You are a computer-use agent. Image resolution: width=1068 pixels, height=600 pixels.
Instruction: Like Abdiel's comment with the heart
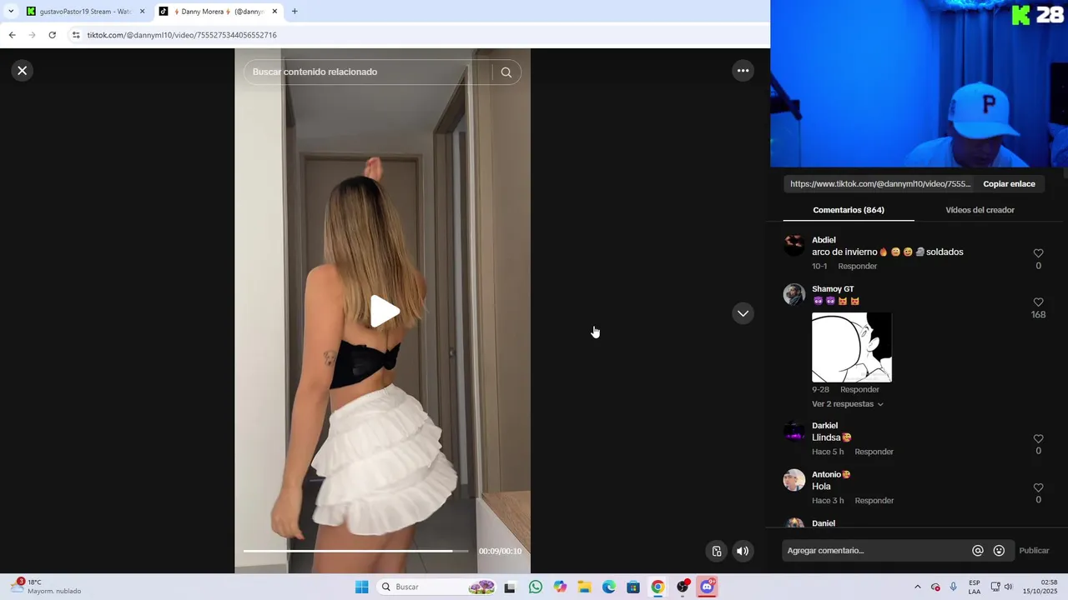click(x=1038, y=253)
